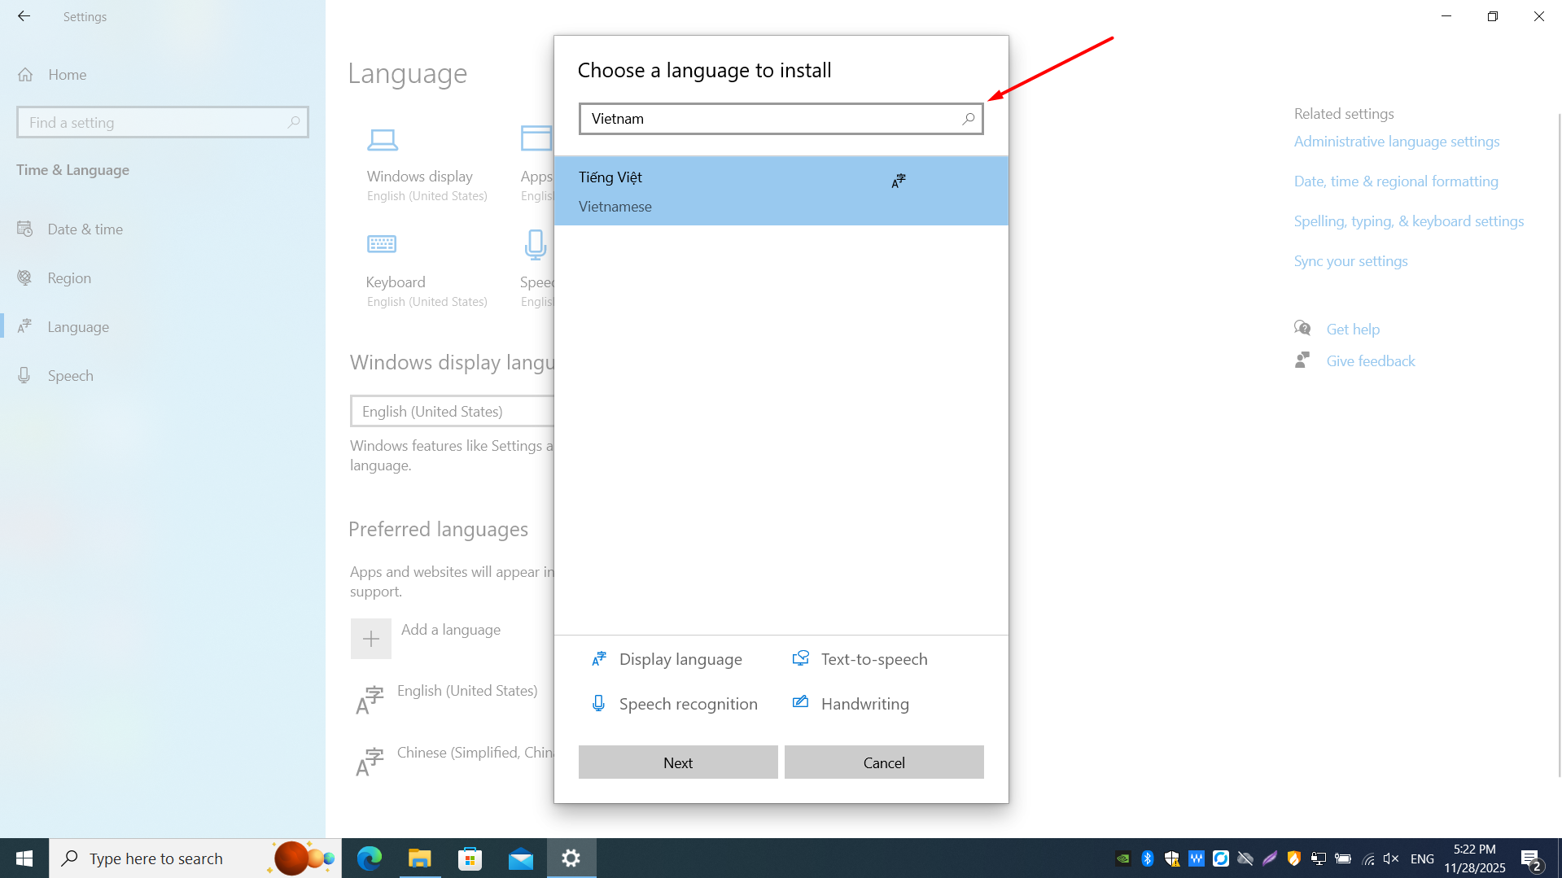Click the Get help link

click(1353, 330)
